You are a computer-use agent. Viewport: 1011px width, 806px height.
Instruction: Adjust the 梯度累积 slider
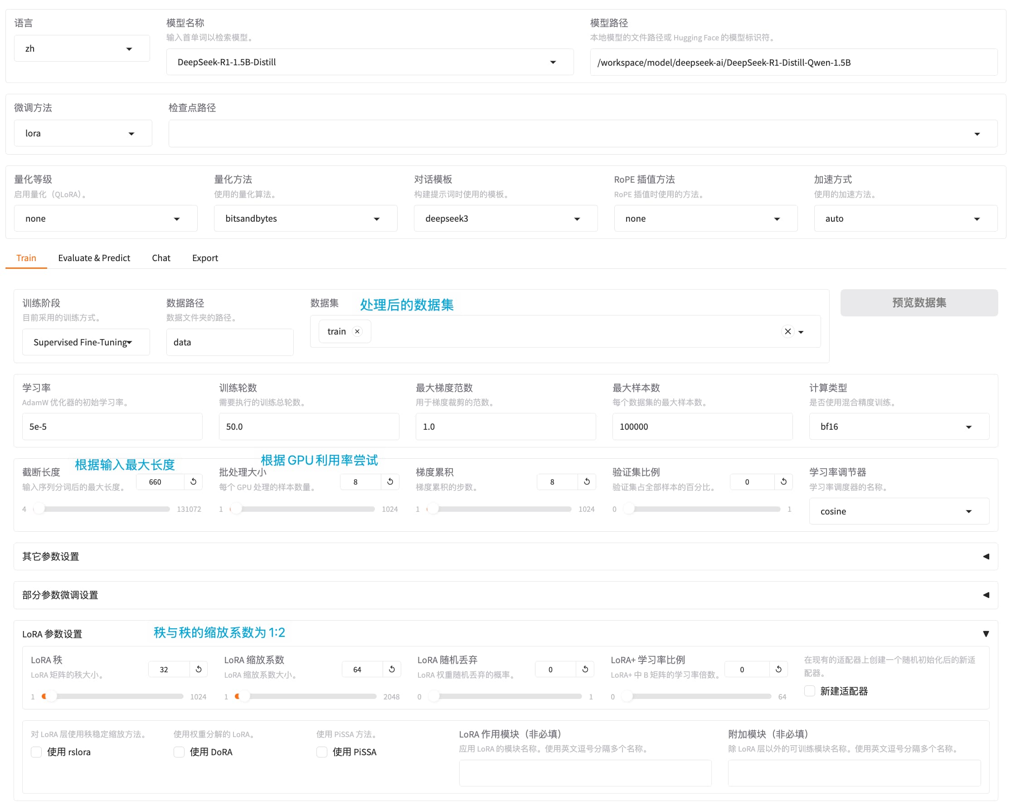click(499, 509)
